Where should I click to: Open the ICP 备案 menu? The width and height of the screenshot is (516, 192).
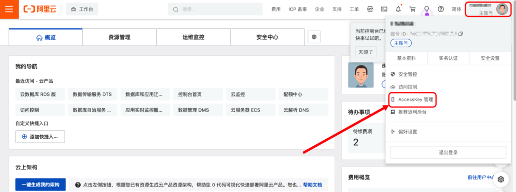298,9
